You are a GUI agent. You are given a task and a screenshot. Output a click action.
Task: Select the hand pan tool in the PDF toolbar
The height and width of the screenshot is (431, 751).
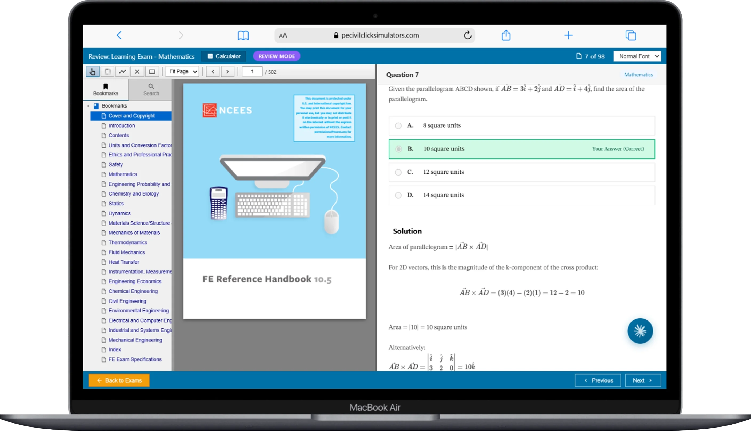92,71
